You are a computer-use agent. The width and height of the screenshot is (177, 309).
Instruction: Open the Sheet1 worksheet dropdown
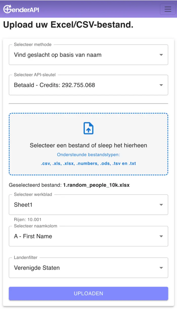pyautogui.click(x=83, y=205)
